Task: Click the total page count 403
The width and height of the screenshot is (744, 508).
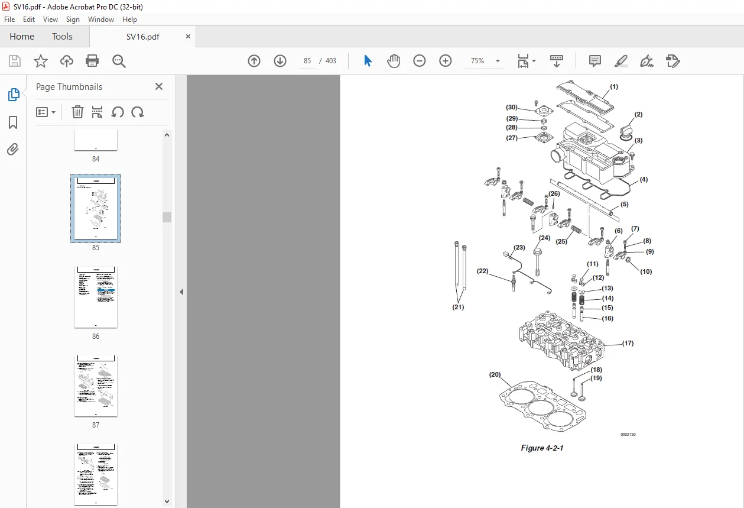Action: pyautogui.click(x=331, y=61)
